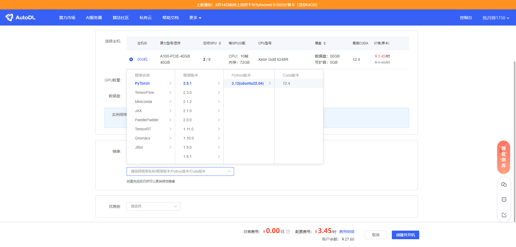Viewport: 516px width, 247px height.
Task: Click the CPU型号 column header
Action: pyautogui.click(x=265, y=43)
